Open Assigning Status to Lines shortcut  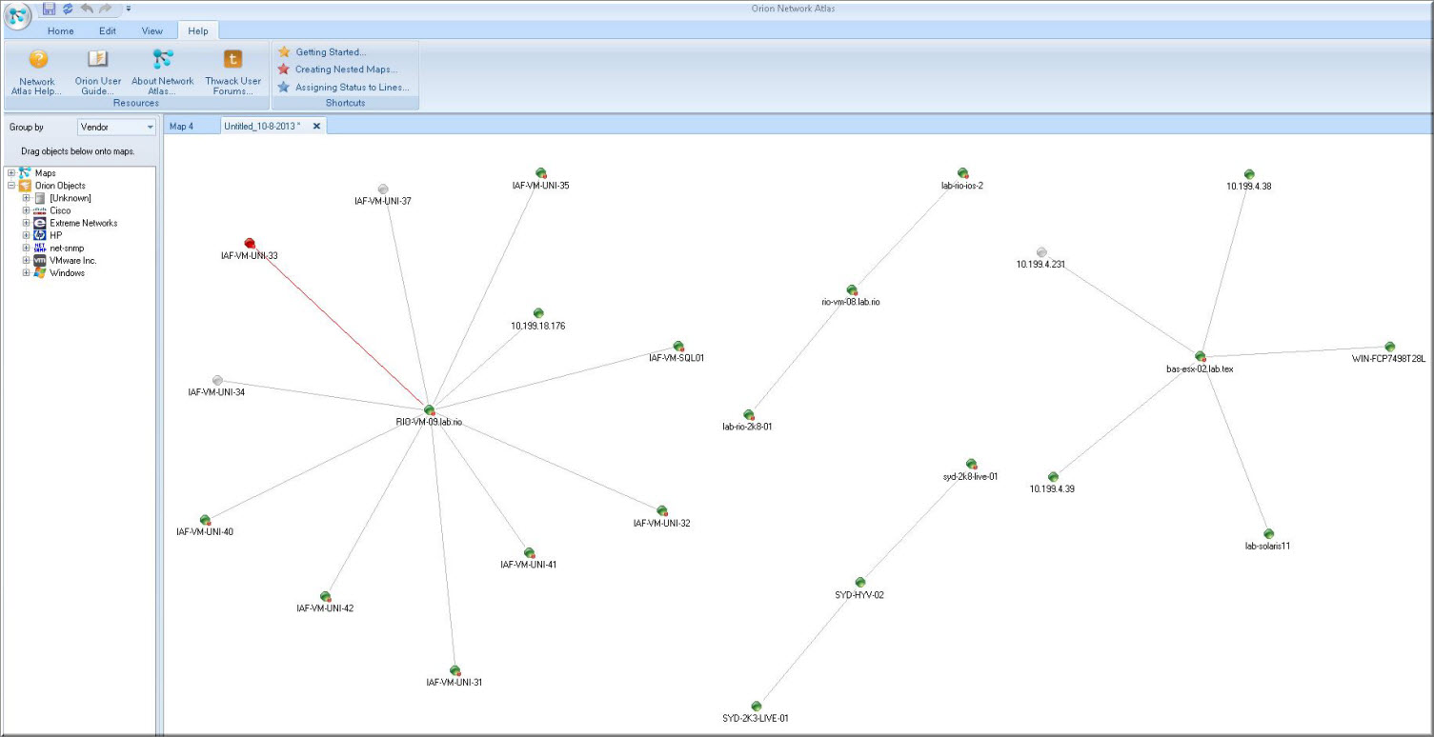[343, 87]
